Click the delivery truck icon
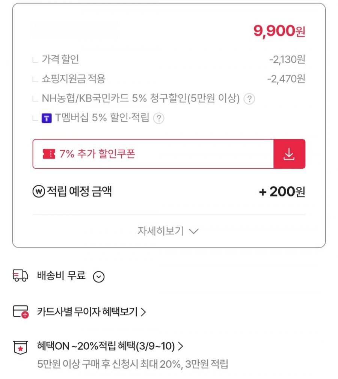 pos(20,276)
